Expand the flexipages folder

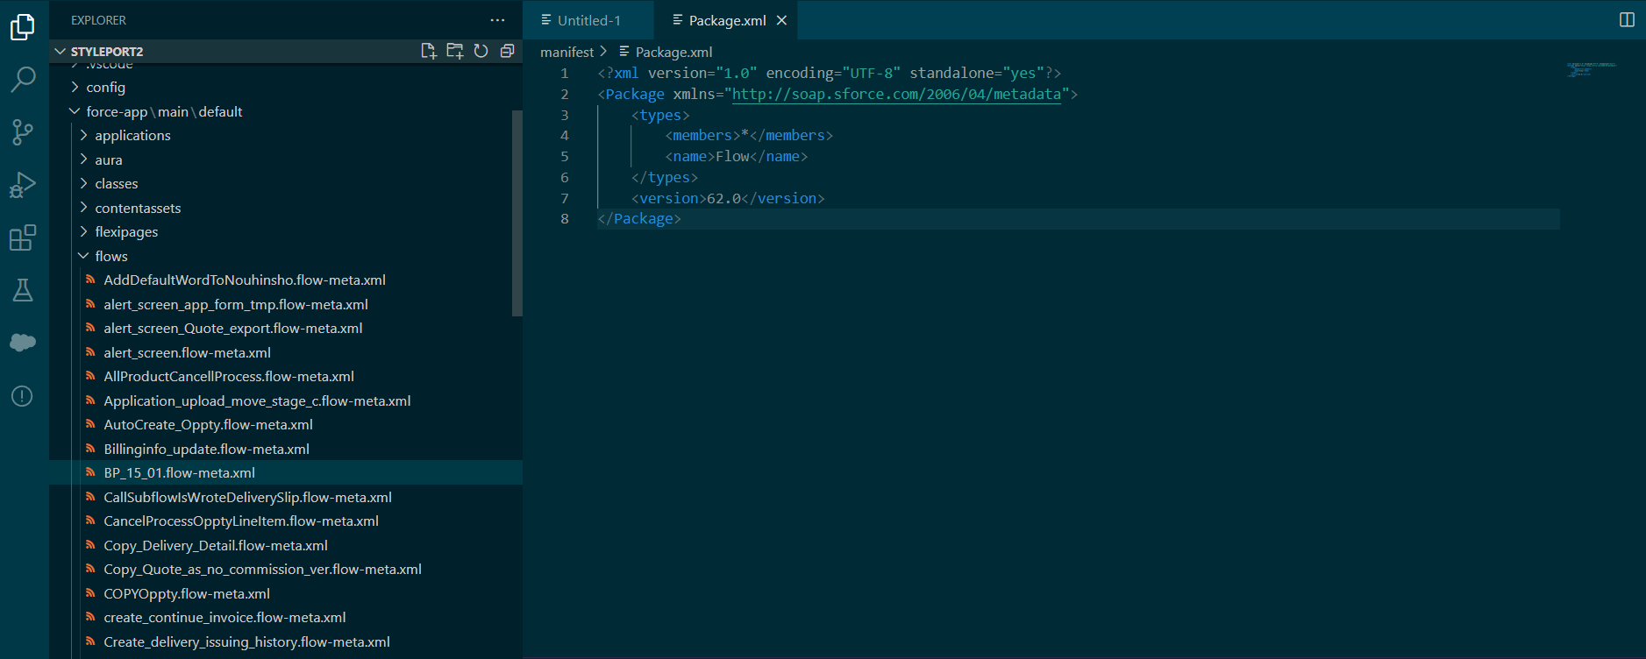286,232
